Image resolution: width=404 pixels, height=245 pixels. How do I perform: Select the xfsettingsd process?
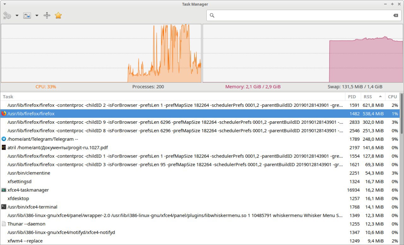[x=200, y=181]
